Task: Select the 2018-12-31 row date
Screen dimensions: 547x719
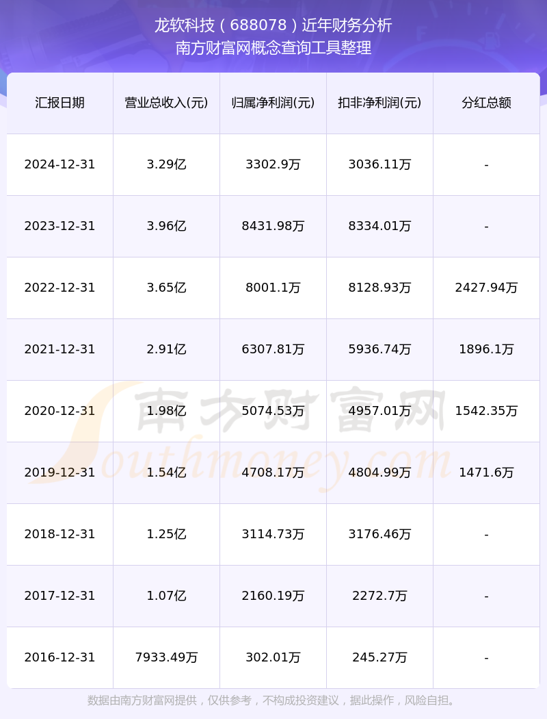Action: pyautogui.click(x=59, y=534)
